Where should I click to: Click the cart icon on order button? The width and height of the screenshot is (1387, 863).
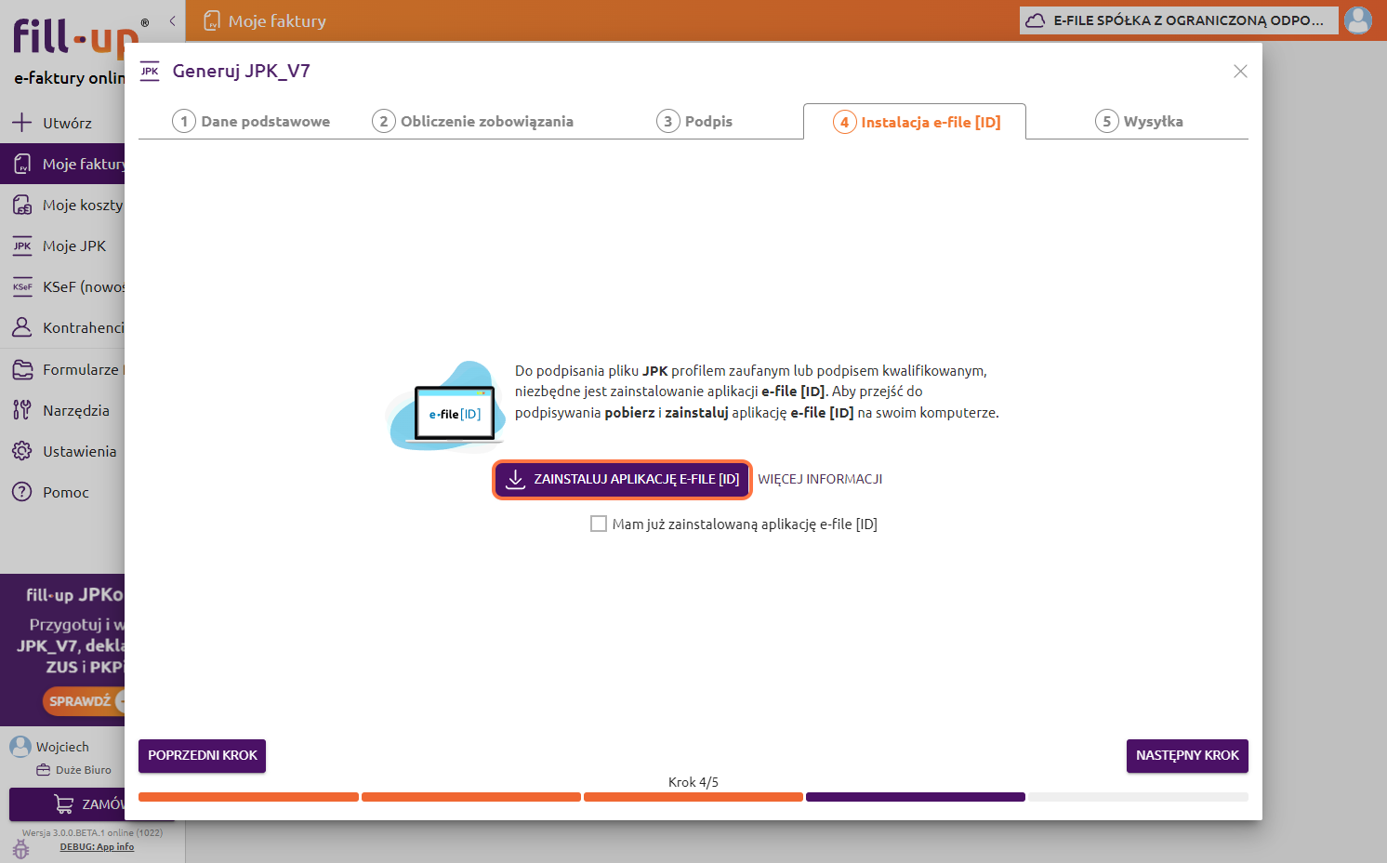click(64, 803)
